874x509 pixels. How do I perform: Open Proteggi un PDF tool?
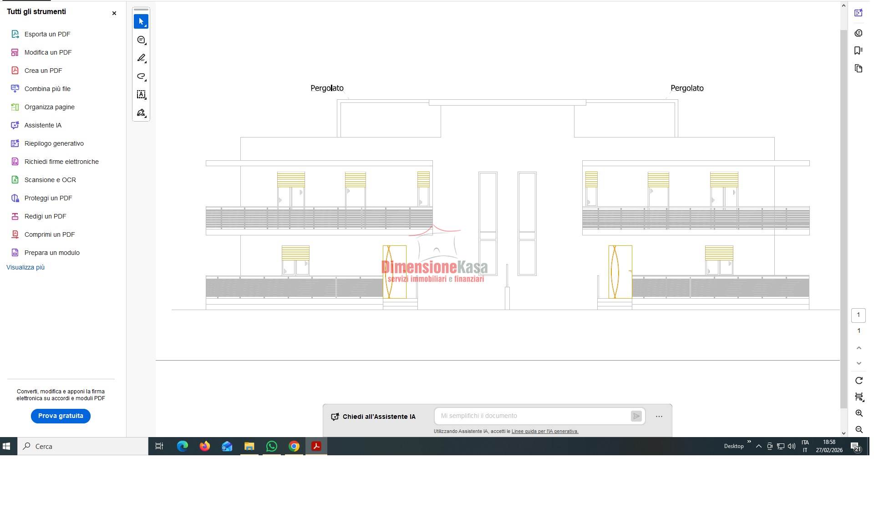coord(48,198)
